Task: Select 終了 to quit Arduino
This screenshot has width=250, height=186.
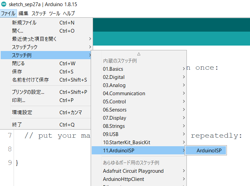Action: click(x=17, y=125)
